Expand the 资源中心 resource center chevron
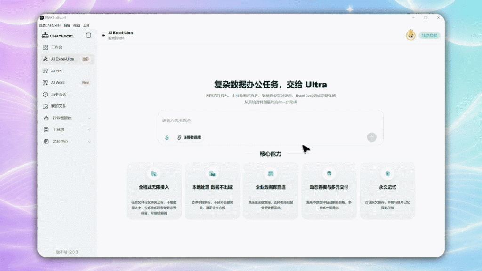This screenshot has width=482, height=271. click(x=89, y=142)
